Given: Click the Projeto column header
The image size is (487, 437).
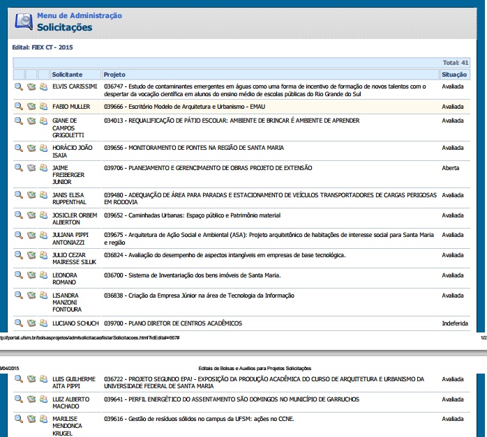Looking at the screenshot, I should [114, 74].
